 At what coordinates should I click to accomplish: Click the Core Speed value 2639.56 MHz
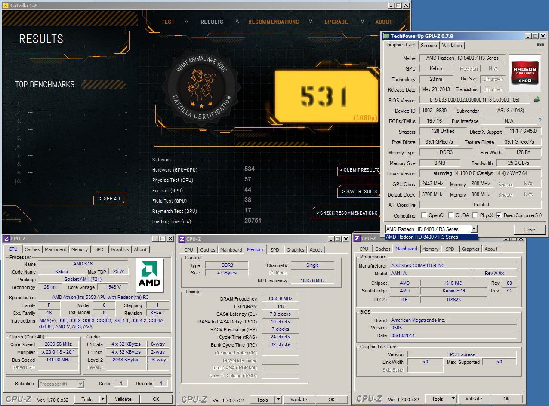(58, 344)
